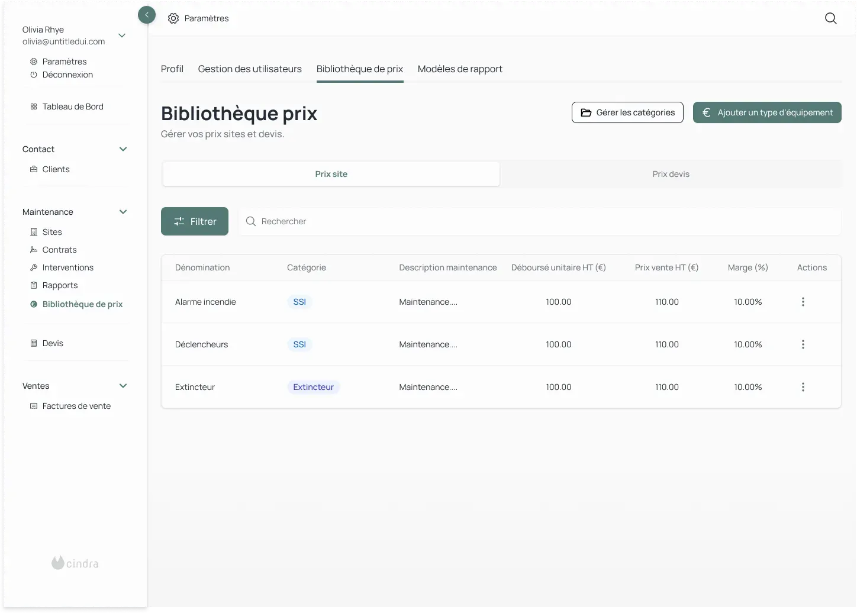Click the Prix vente HT (€) header
Image resolution: width=857 pixels, height=613 pixels.
pos(667,267)
